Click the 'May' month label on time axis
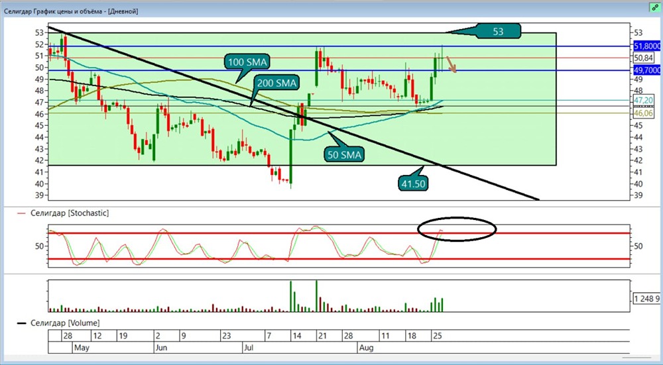This screenshot has height=365, width=663. (x=80, y=349)
